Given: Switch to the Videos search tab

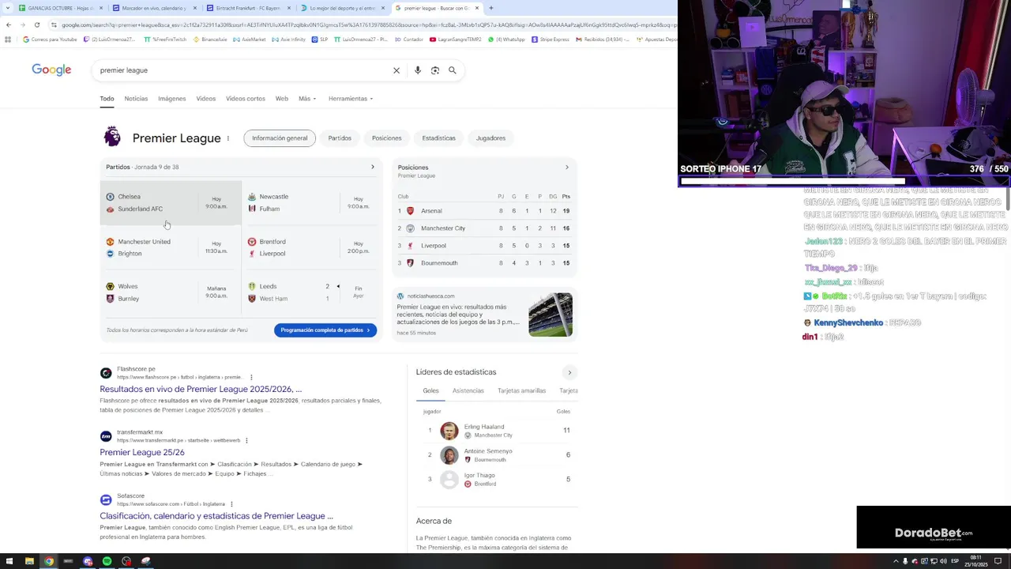Looking at the screenshot, I should pos(206,99).
